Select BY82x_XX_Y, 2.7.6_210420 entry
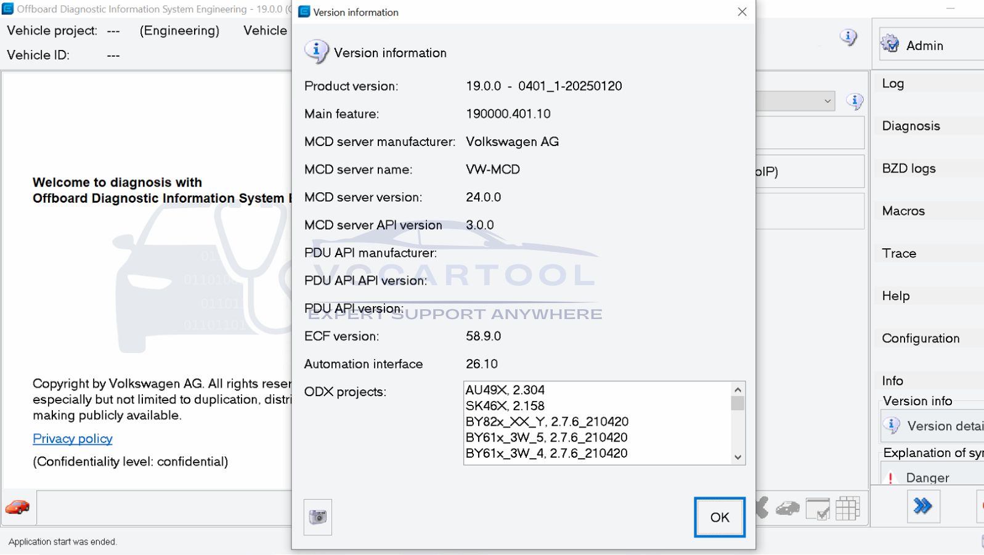This screenshot has height=555, width=984. (x=547, y=421)
